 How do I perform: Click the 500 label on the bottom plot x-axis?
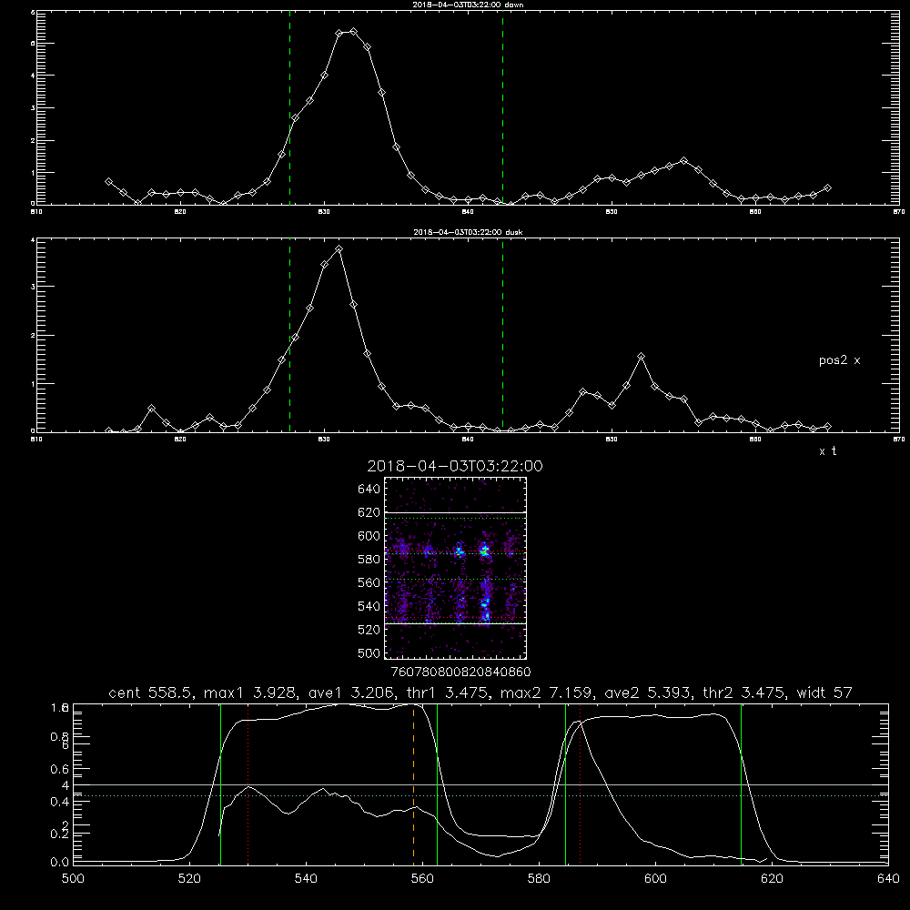pos(73,879)
